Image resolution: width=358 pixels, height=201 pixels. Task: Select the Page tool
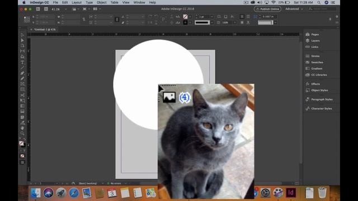pyautogui.click(x=22, y=46)
